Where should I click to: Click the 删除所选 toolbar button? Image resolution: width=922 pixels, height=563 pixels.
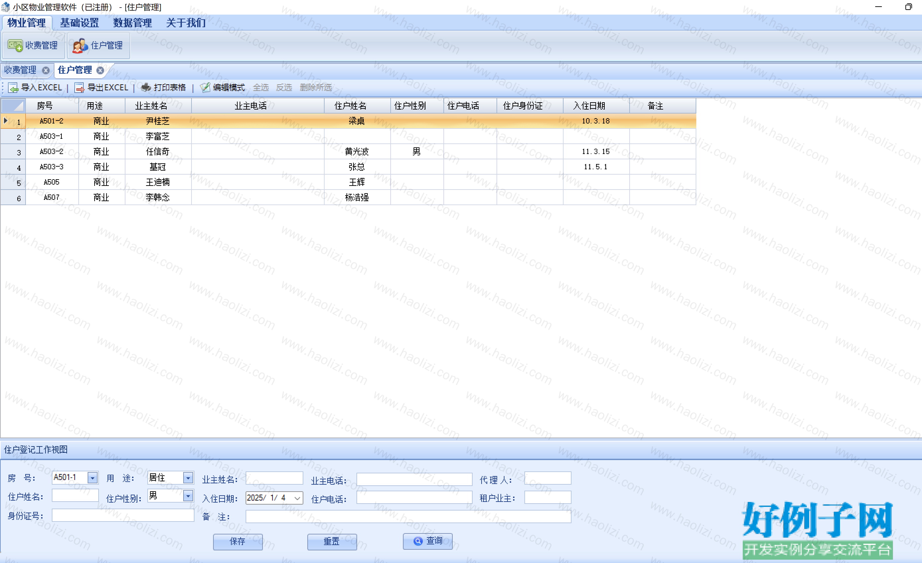(x=316, y=88)
